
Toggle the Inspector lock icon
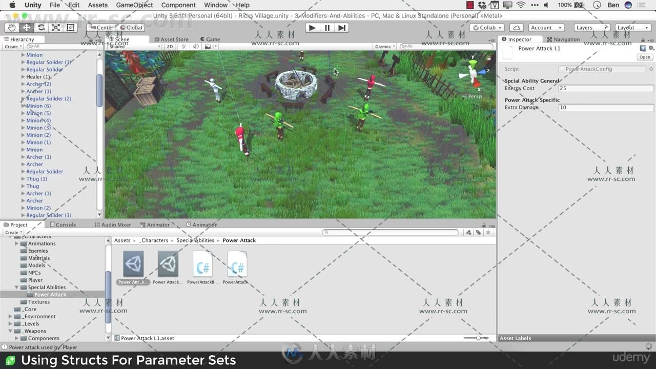(643, 39)
